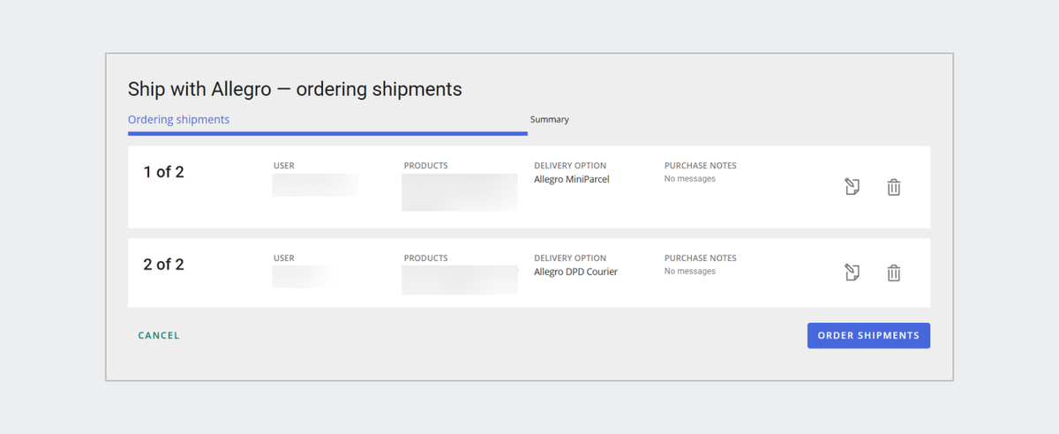Click the blurred products field in second shipment
This screenshot has height=434, width=1059.
pos(459,280)
